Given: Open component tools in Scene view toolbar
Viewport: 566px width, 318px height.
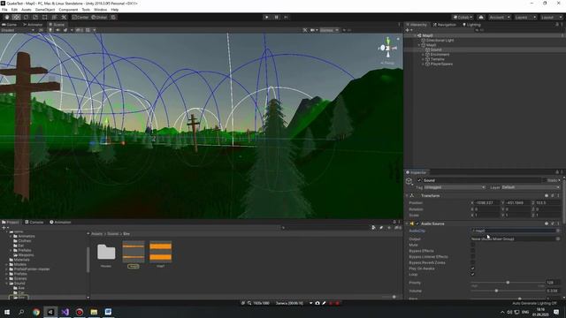Looking at the screenshot, I should point(305,30).
